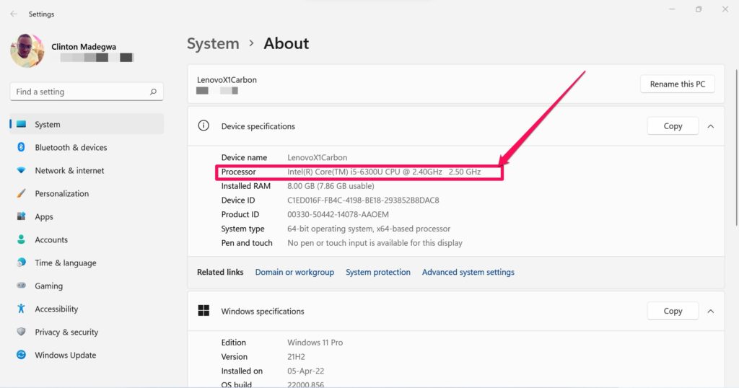Screen dimensions: 739x388
Task: Click the About page heading
Action: pyautogui.click(x=286, y=43)
